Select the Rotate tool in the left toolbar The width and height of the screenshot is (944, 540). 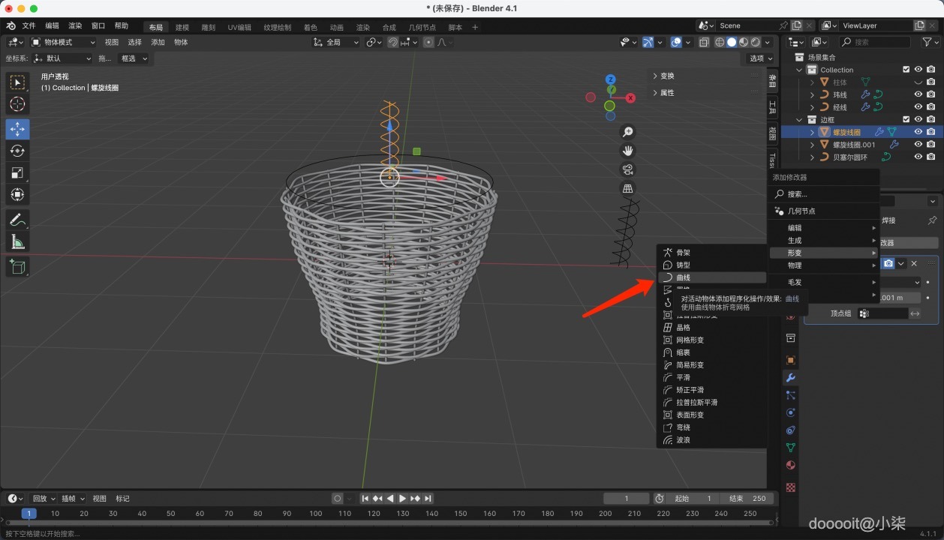(17, 151)
